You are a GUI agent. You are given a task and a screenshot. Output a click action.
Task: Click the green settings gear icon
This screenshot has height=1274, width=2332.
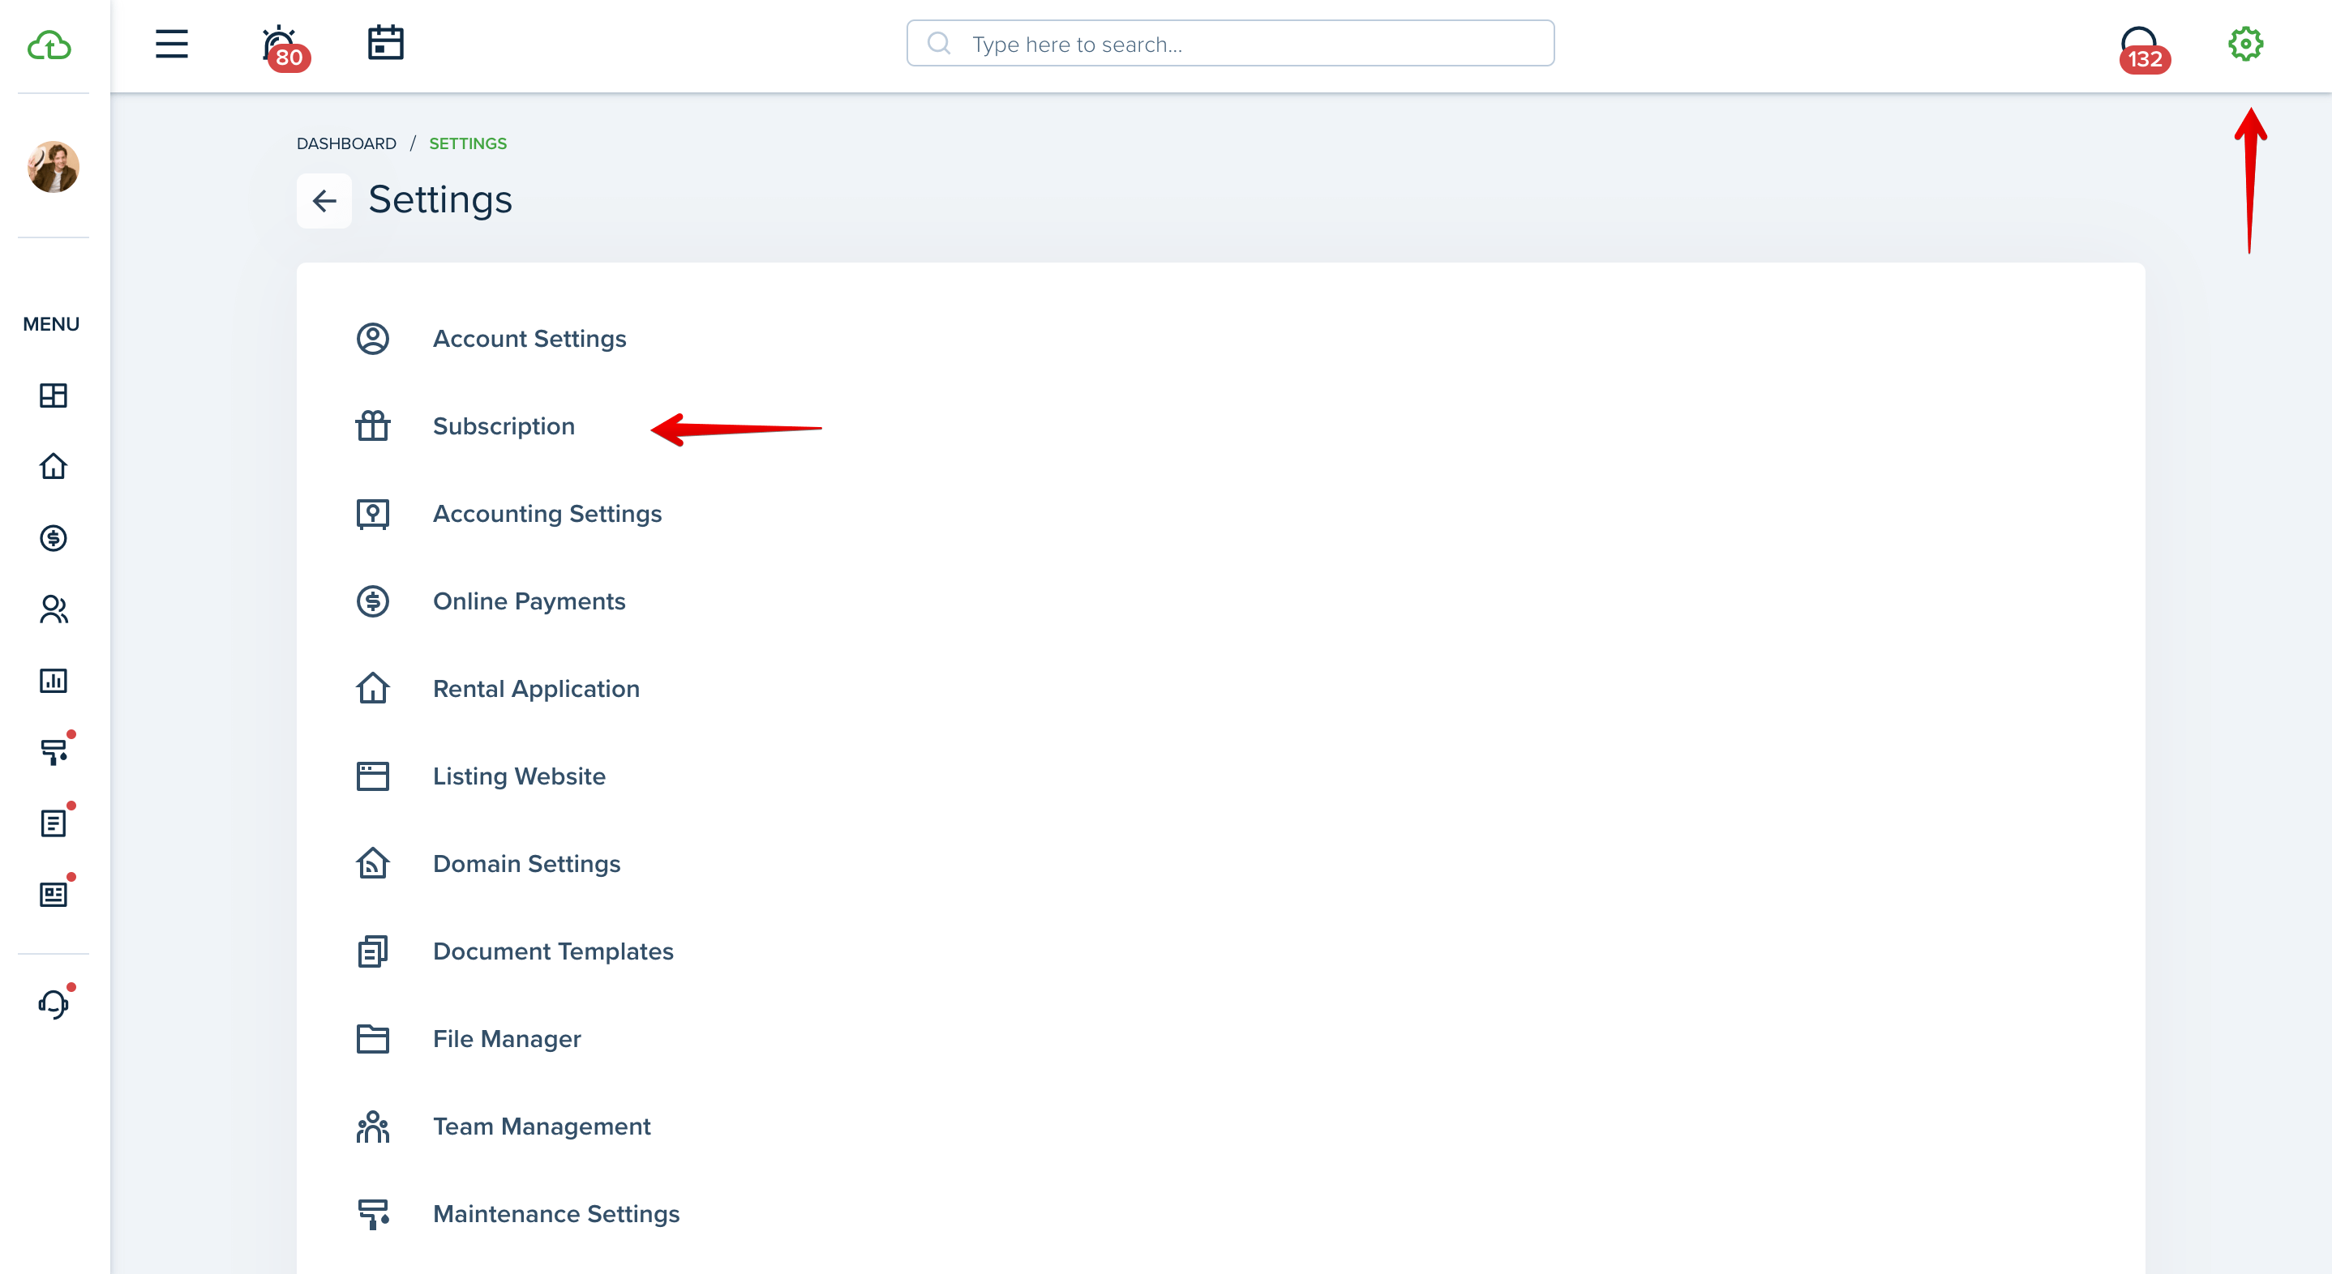click(x=2245, y=44)
